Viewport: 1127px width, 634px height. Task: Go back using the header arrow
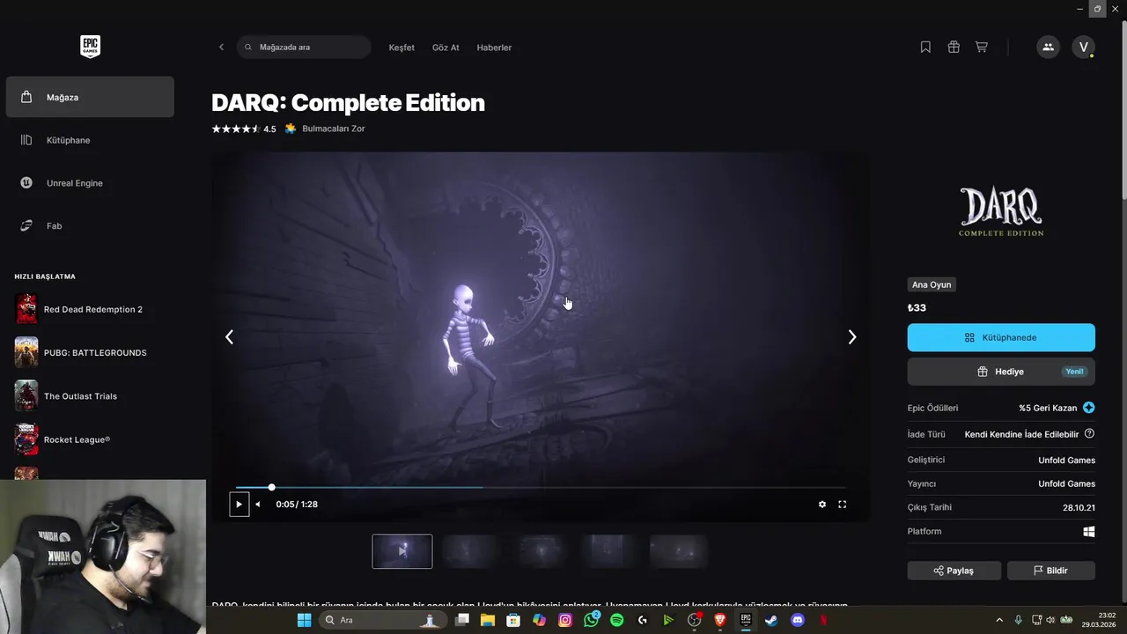point(221,48)
